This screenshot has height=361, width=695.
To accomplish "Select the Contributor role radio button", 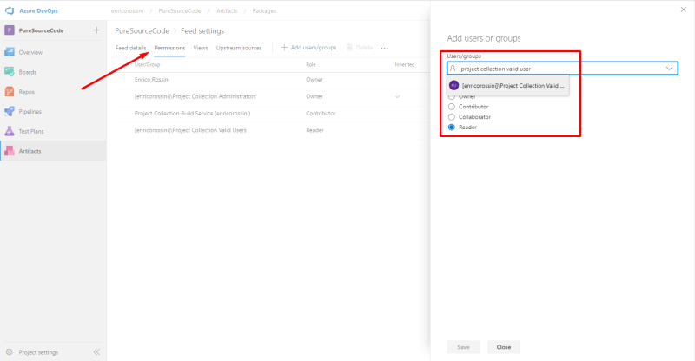I will [452, 107].
